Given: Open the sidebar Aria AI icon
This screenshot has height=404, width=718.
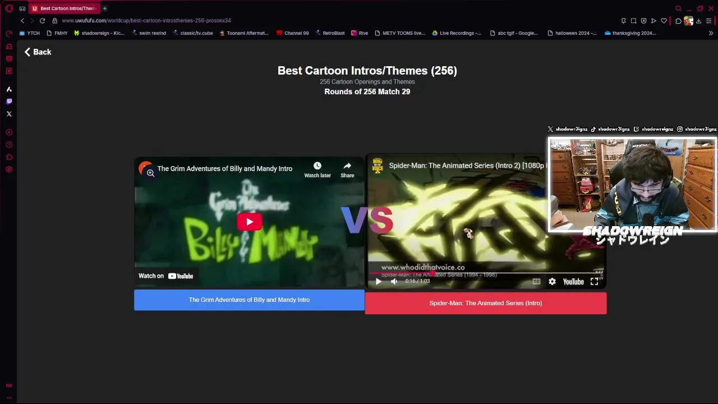Looking at the screenshot, I should pyautogui.click(x=9, y=89).
